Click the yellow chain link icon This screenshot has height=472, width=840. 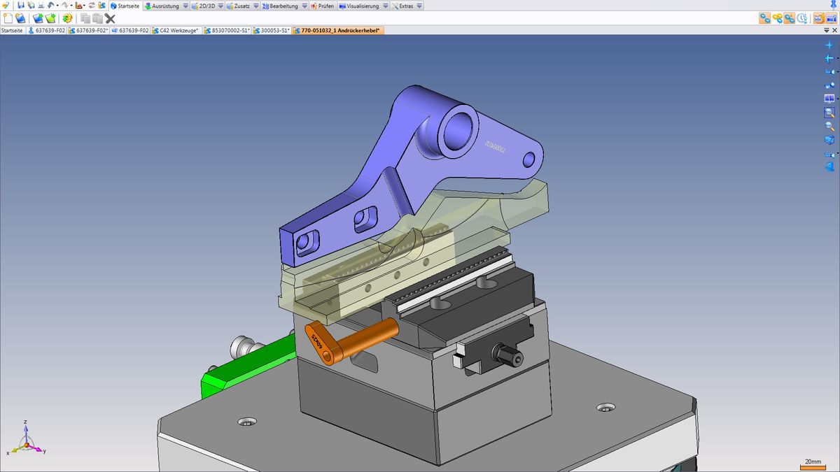coord(777,18)
